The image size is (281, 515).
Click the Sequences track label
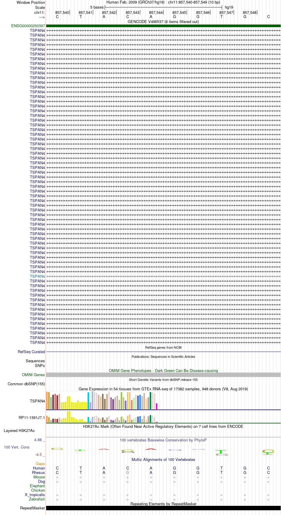pyautogui.click(x=35, y=361)
